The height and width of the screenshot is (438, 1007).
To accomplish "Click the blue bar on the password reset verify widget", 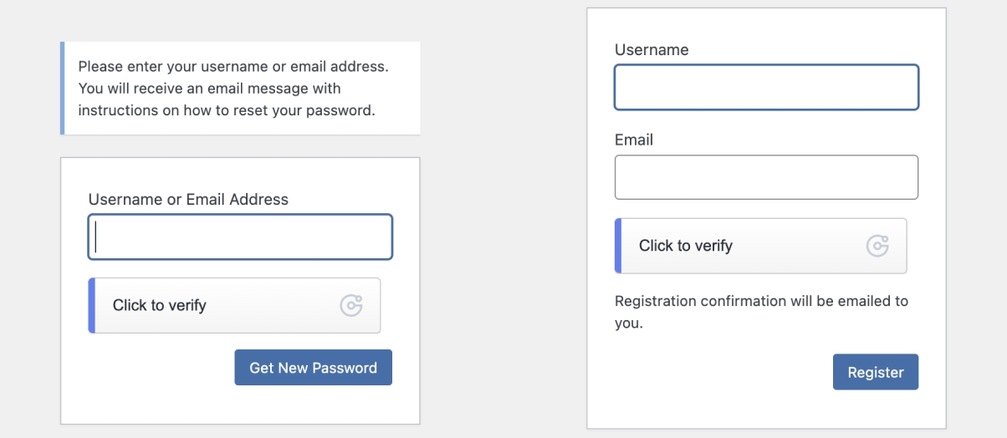I will click(x=92, y=306).
